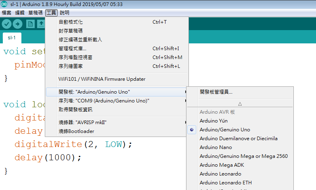Click the Upload arrow toolbar icon
This screenshot has width=316, height=190.
[18, 24]
